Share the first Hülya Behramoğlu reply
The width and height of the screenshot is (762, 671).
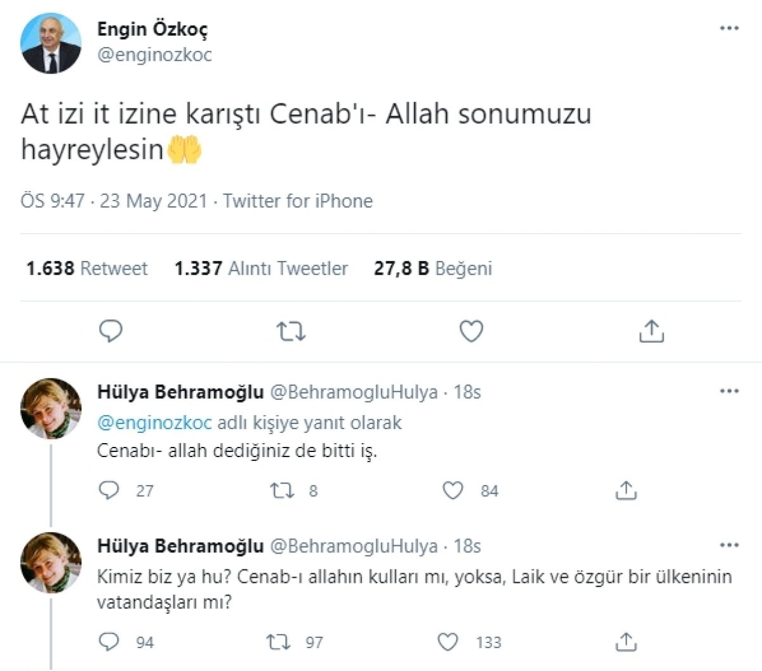(x=626, y=490)
